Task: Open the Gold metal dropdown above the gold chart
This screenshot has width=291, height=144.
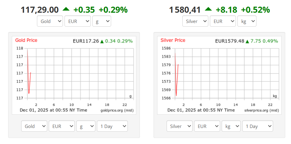Action: point(50,21)
